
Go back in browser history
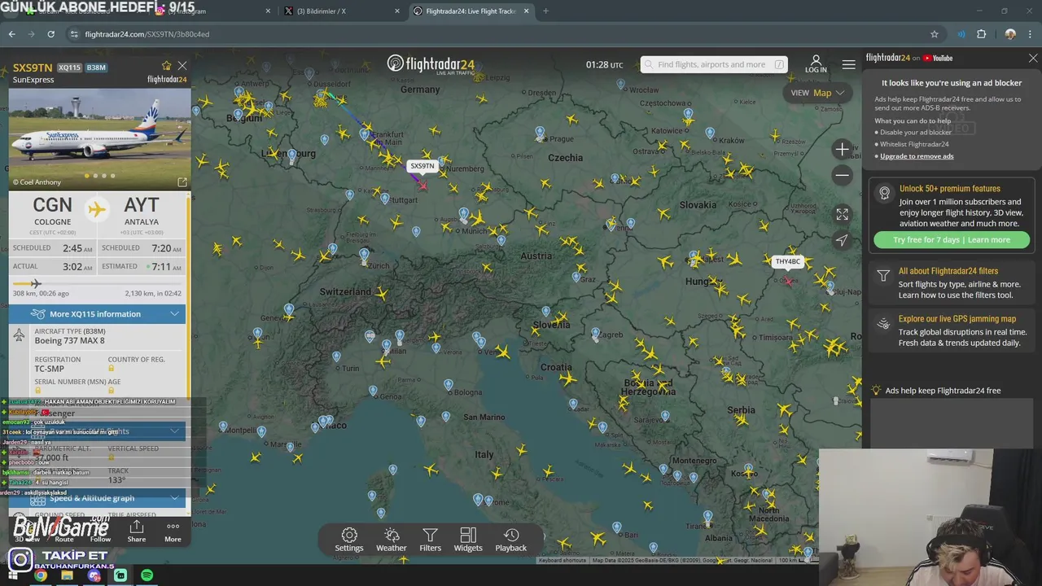tap(11, 34)
